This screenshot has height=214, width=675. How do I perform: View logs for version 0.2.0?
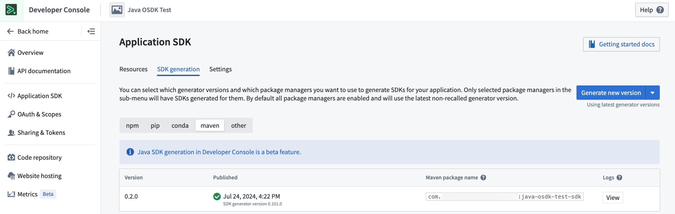(613, 198)
